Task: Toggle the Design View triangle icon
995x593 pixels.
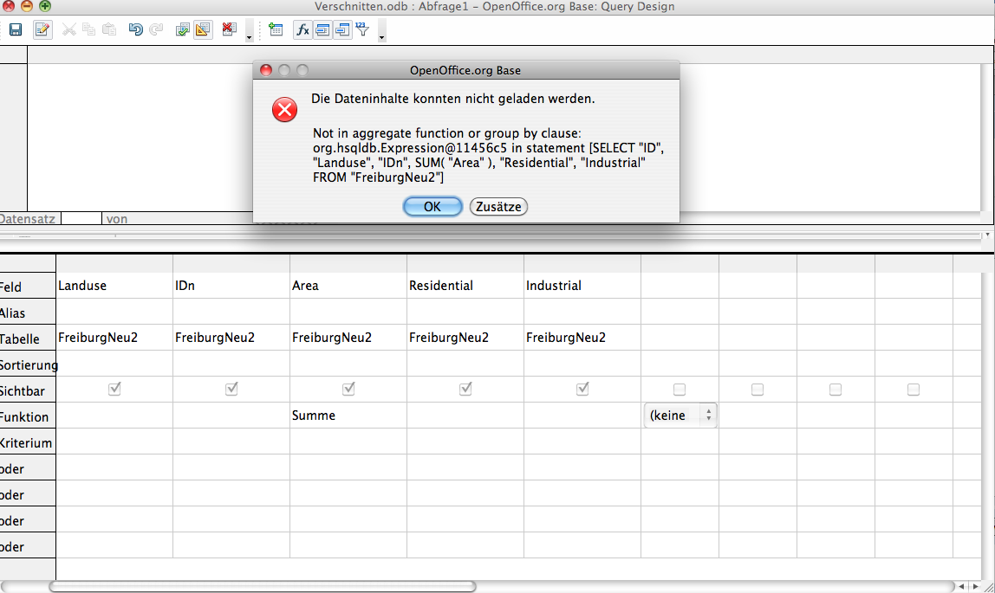Action: 203,29
